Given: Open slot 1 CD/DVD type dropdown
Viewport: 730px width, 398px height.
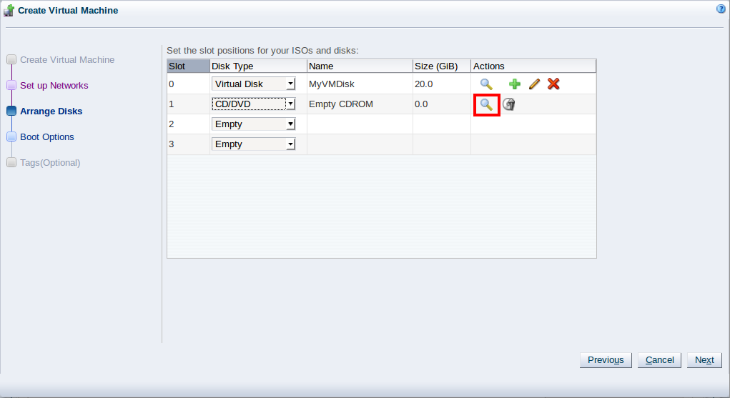Looking at the screenshot, I should (253, 104).
